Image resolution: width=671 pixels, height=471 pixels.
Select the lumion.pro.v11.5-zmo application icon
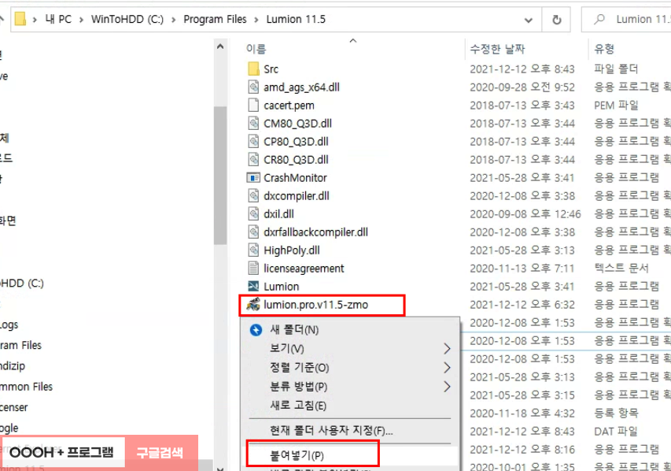(x=253, y=304)
